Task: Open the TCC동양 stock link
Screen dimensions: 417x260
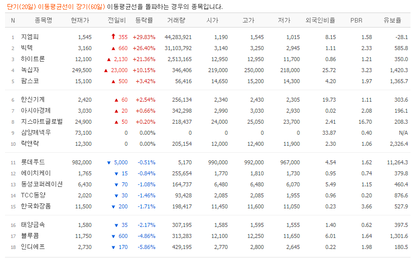Action: click(33, 195)
